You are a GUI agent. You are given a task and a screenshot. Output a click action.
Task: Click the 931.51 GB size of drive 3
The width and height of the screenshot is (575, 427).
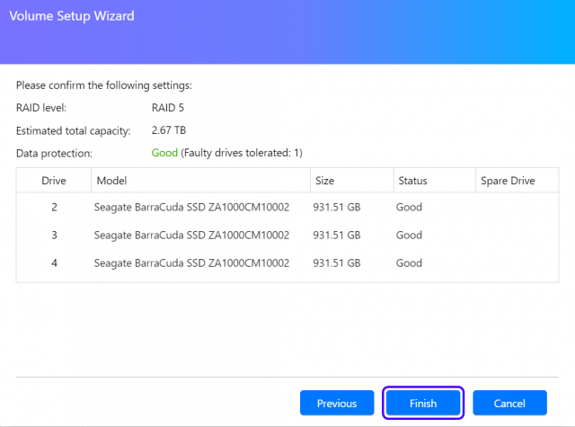[336, 236]
